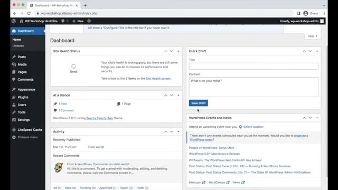
Task: Move Site Health Status widget up
Action: (165, 51)
